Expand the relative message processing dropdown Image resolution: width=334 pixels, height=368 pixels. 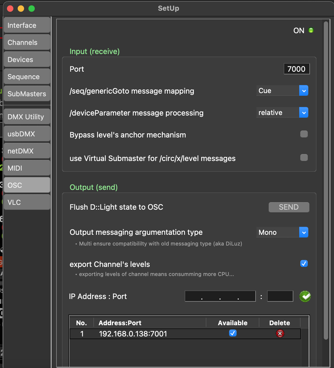(282, 113)
